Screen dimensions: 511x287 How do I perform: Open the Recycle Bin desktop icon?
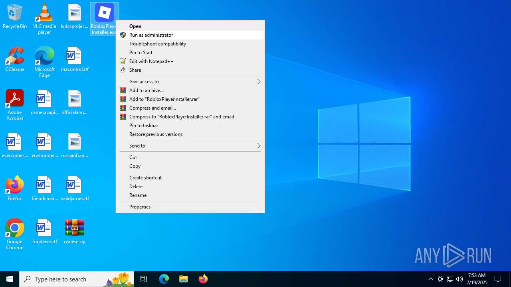(15, 16)
